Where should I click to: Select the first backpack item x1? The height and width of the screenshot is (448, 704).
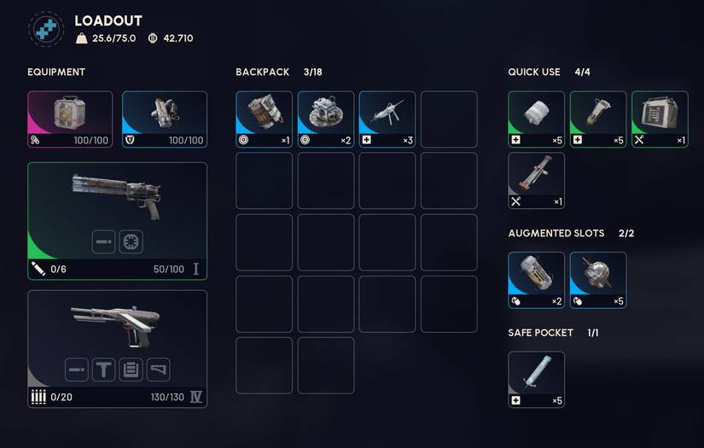coord(264,119)
